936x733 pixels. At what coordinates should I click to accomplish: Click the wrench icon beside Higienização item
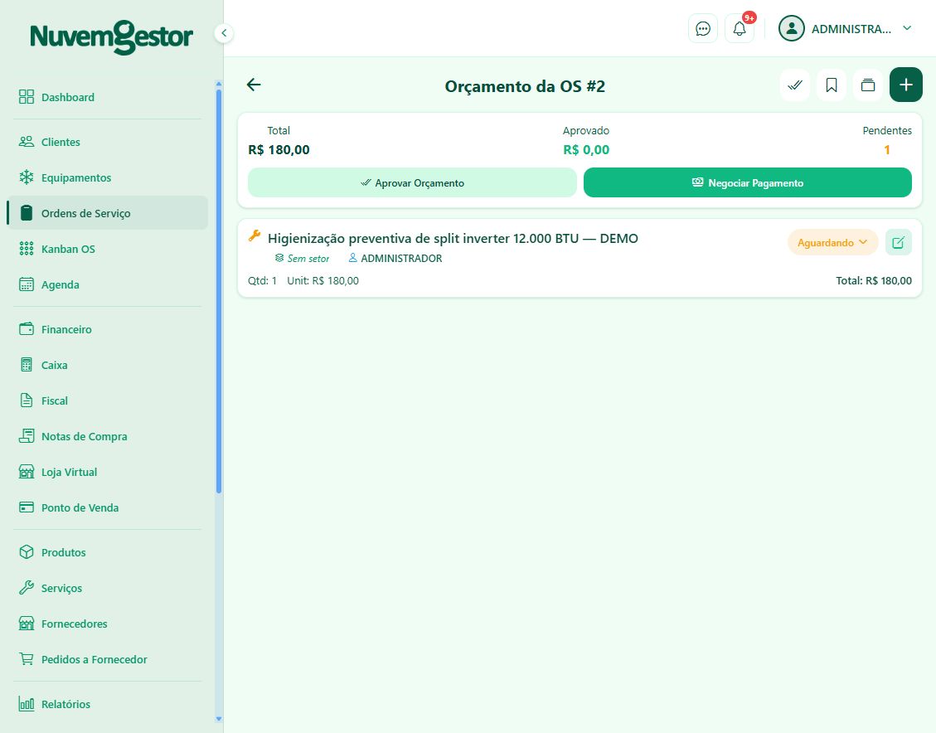[255, 235]
